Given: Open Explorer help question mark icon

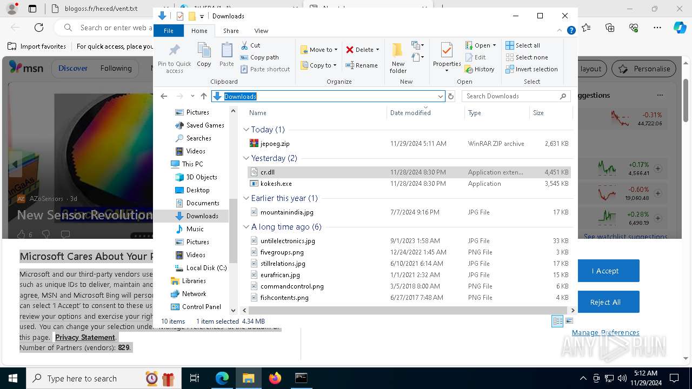Looking at the screenshot, I should tap(571, 31).
